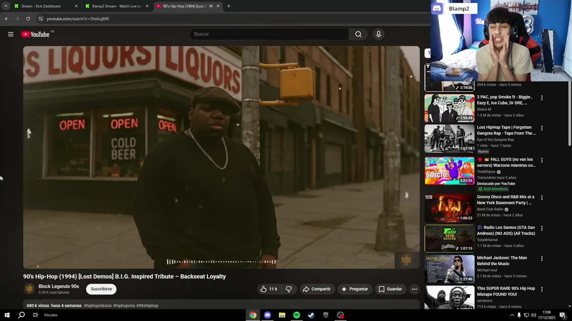Open Lost HipHop Tape video thumbnail
Image resolution: width=572 pixels, height=321 pixels.
pos(449,139)
